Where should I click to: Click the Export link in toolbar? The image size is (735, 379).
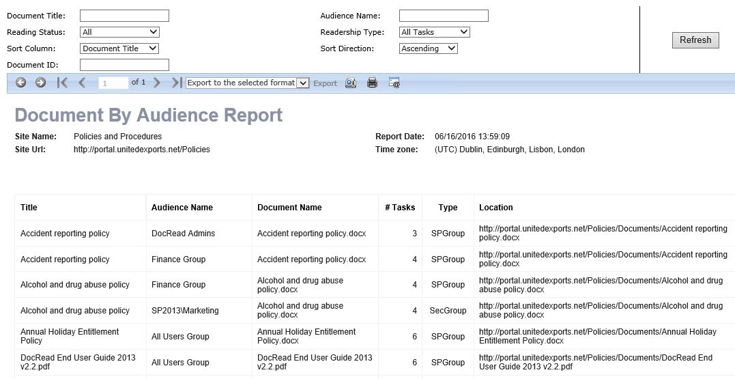(325, 83)
